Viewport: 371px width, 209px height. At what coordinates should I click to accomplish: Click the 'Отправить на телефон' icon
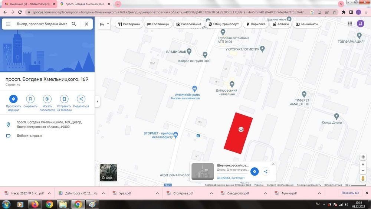[64, 99]
